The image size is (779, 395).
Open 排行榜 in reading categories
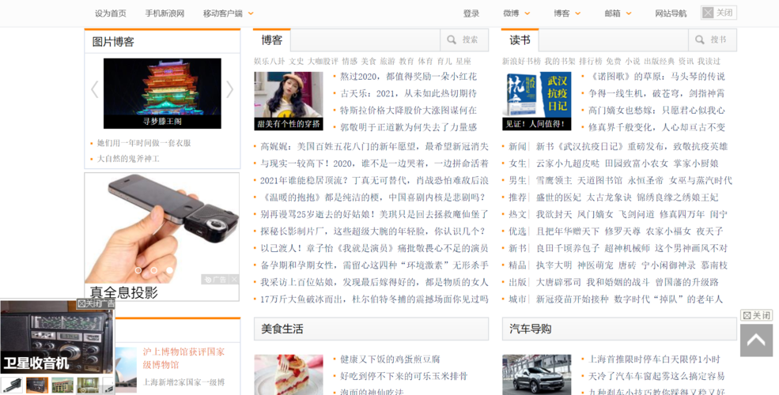(x=590, y=61)
